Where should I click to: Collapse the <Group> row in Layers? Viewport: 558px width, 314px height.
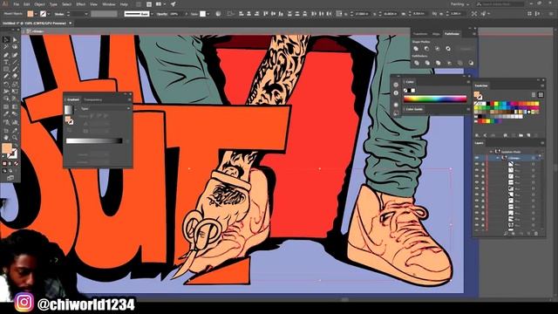pos(498,158)
